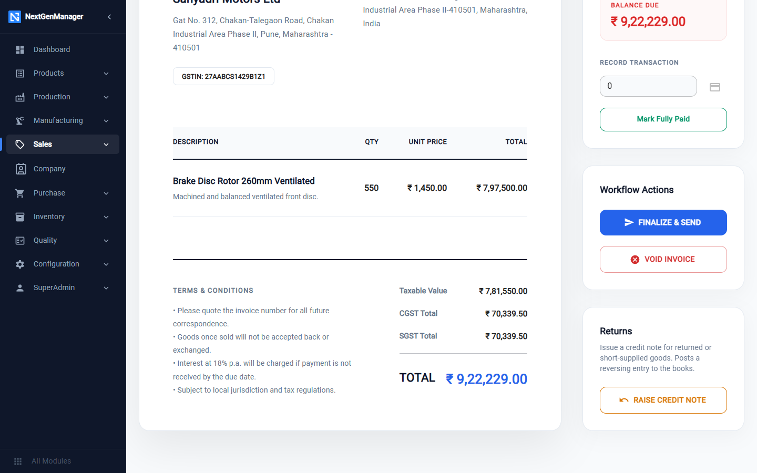Click the CGST Total amount
757x473 pixels.
click(506, 313)
